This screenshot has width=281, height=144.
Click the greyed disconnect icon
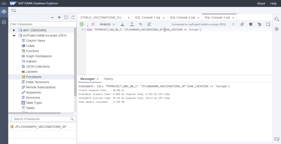pos(233,24)
